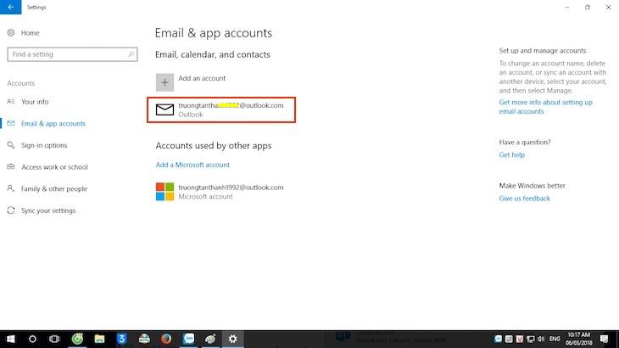
Task: Open the Windows Start menu
Action: (x=11, y=339)
